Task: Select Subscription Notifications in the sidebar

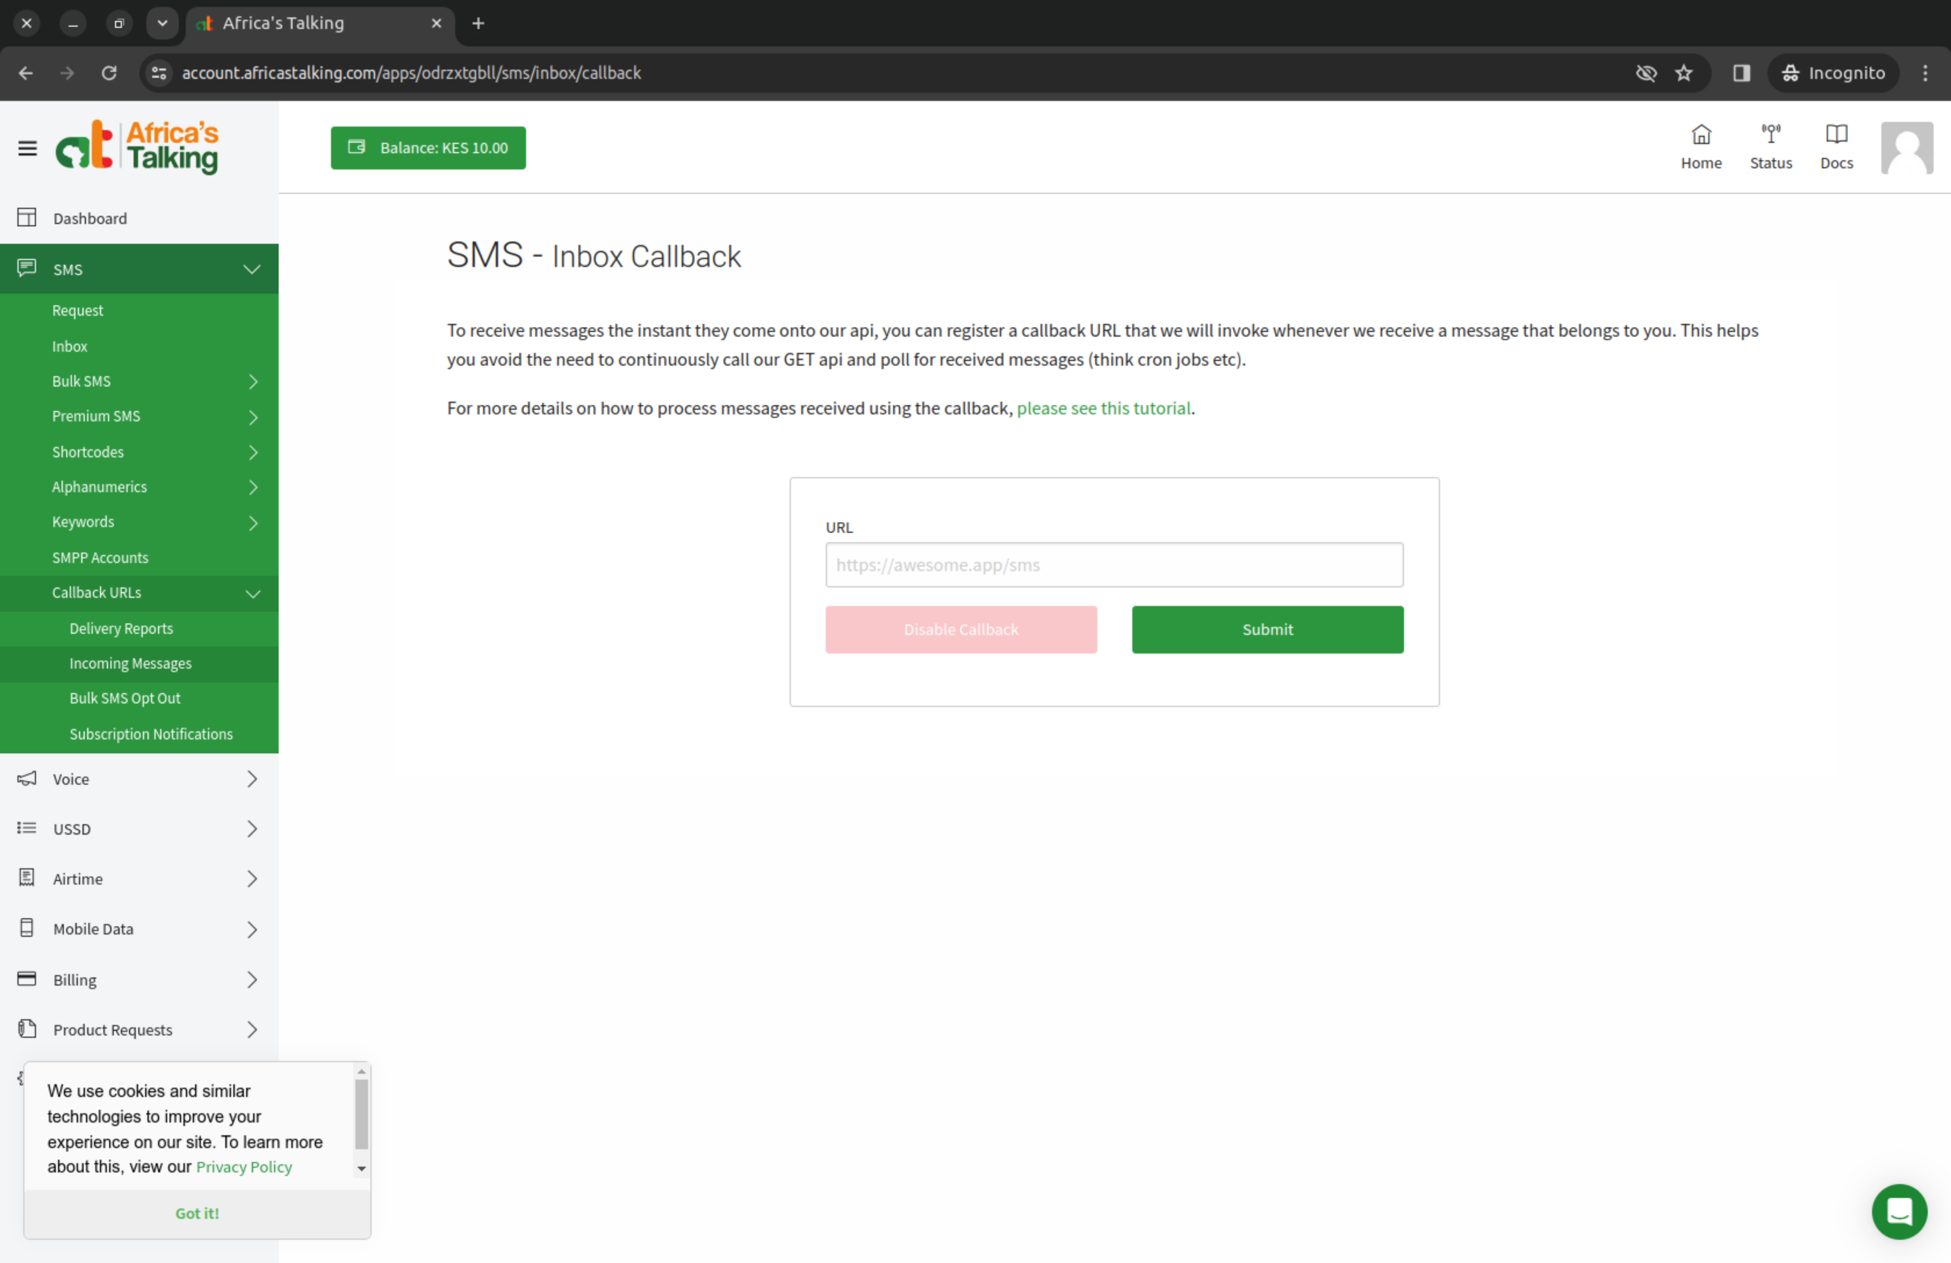Action: tap(151, 734)
